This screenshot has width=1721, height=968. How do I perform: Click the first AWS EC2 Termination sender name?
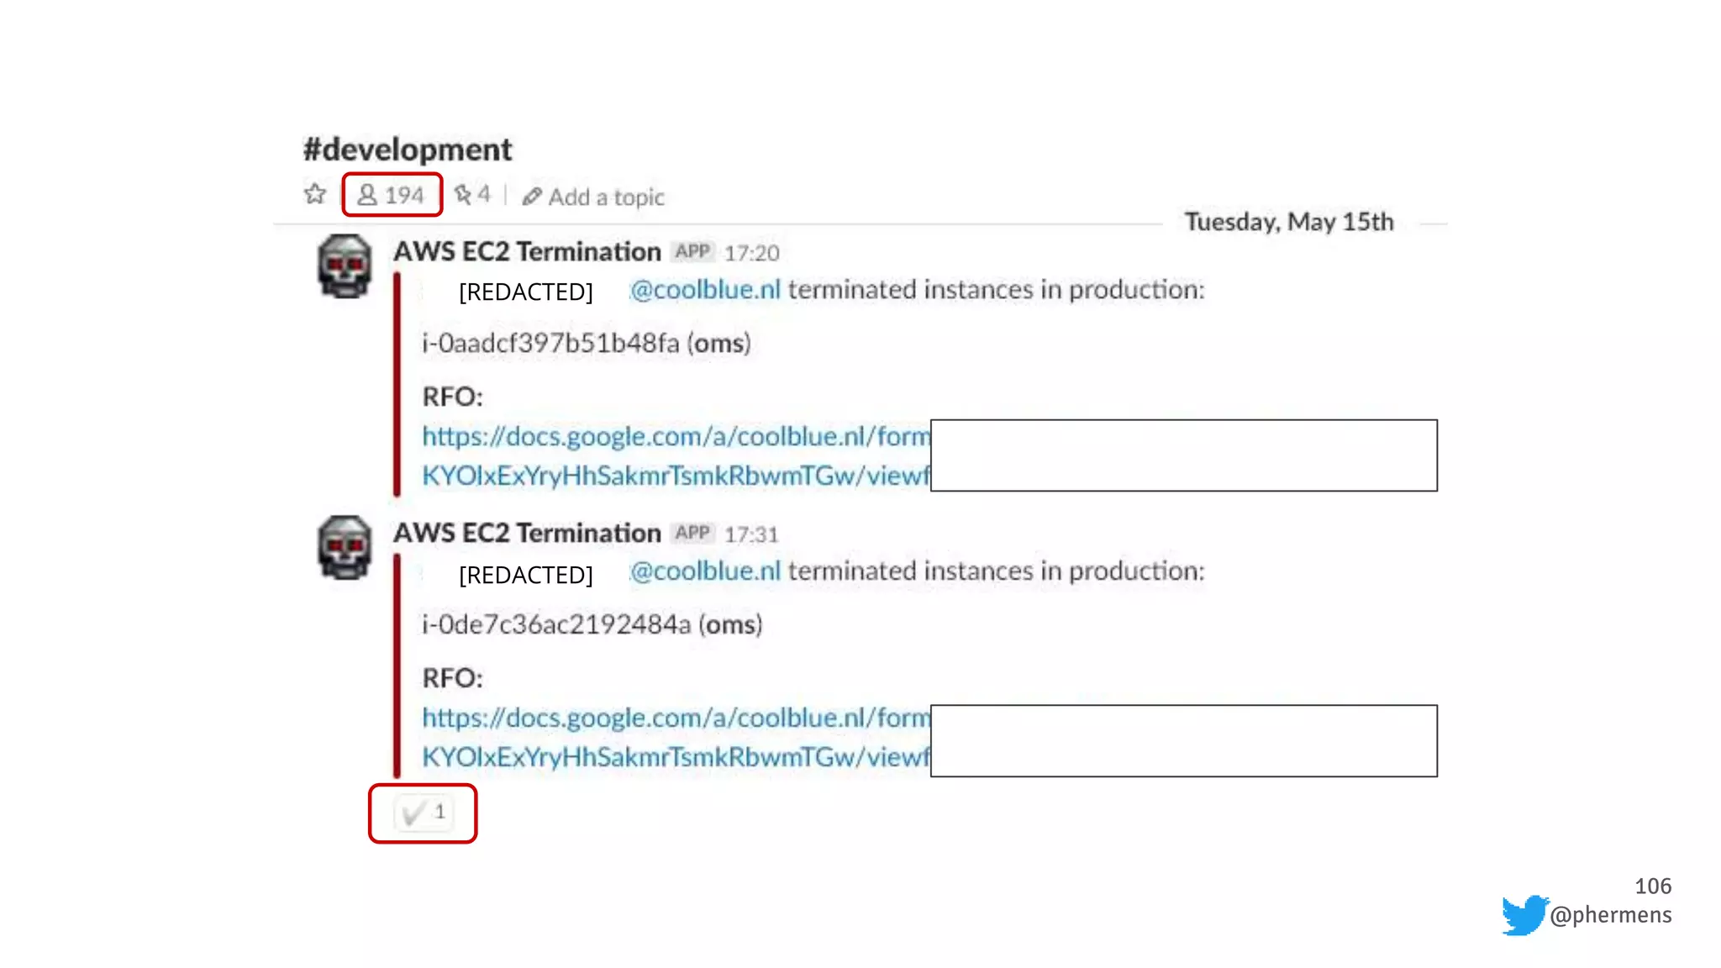coord(527,251)
